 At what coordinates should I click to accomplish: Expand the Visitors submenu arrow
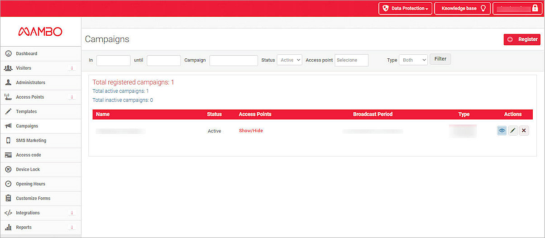pyautogui.click(x=72, y=68)
